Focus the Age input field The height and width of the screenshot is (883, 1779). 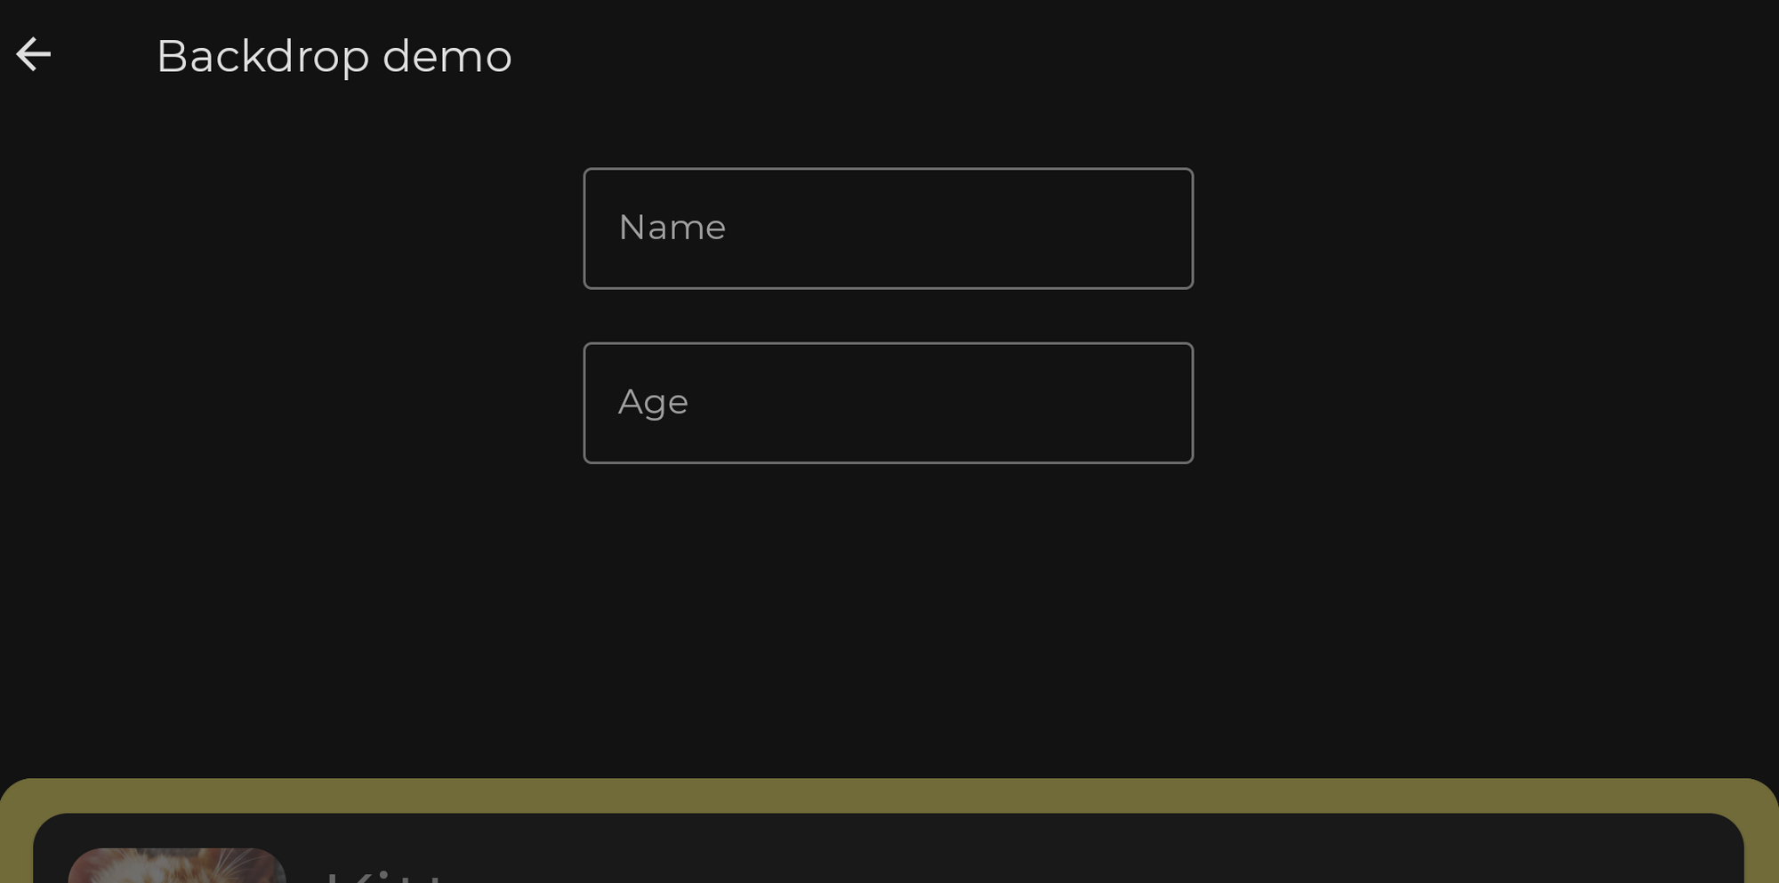[x=888, y=403]
